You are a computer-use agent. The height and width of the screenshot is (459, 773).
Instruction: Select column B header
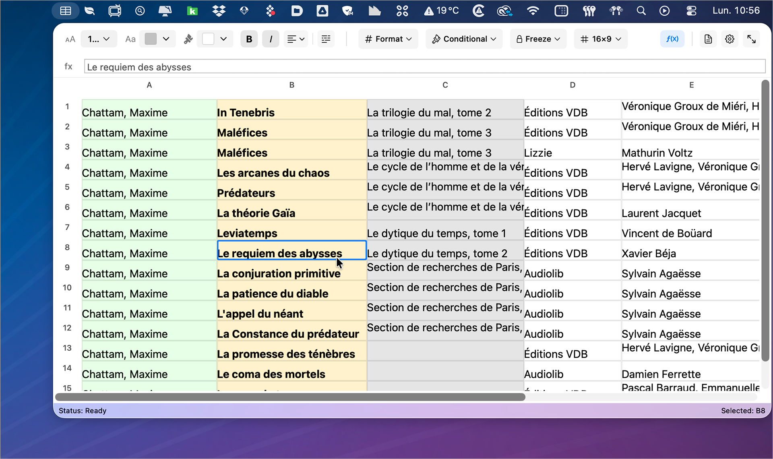point(292,85)
